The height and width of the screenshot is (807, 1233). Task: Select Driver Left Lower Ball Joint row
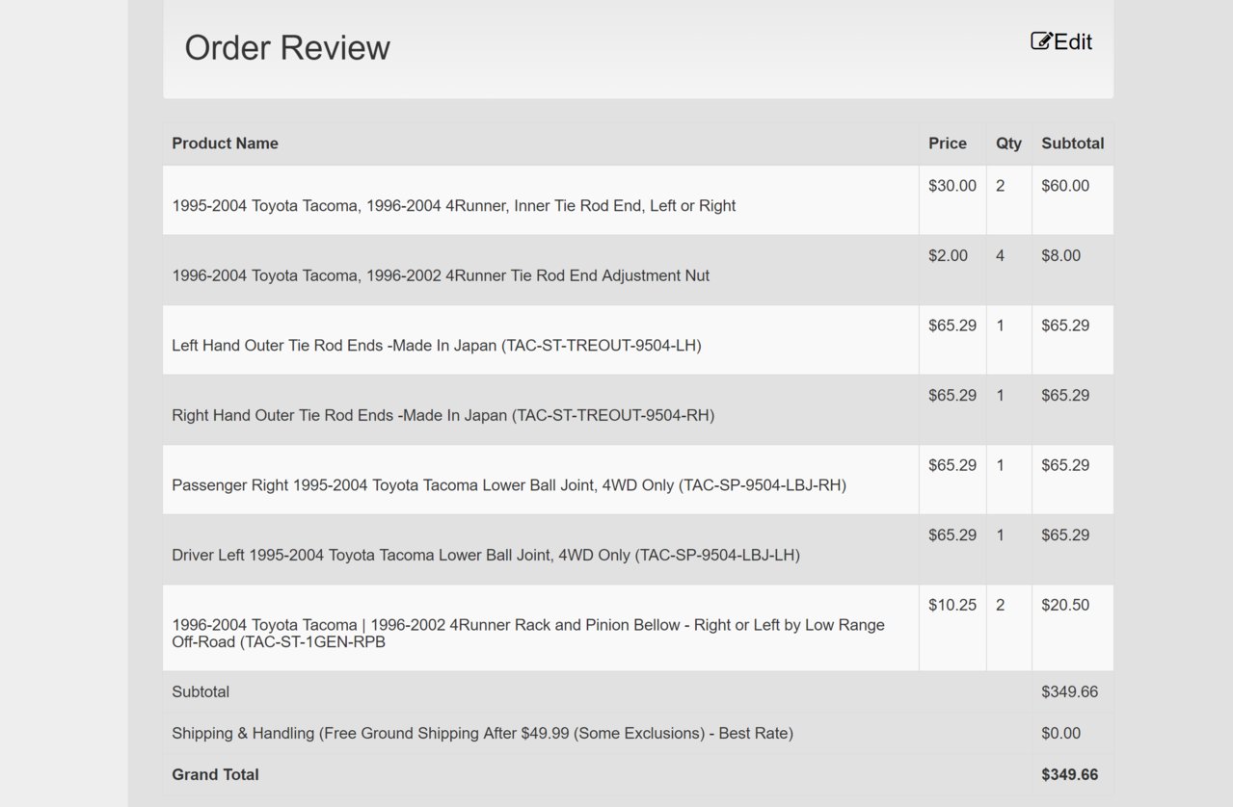click(x=638, y=550)
